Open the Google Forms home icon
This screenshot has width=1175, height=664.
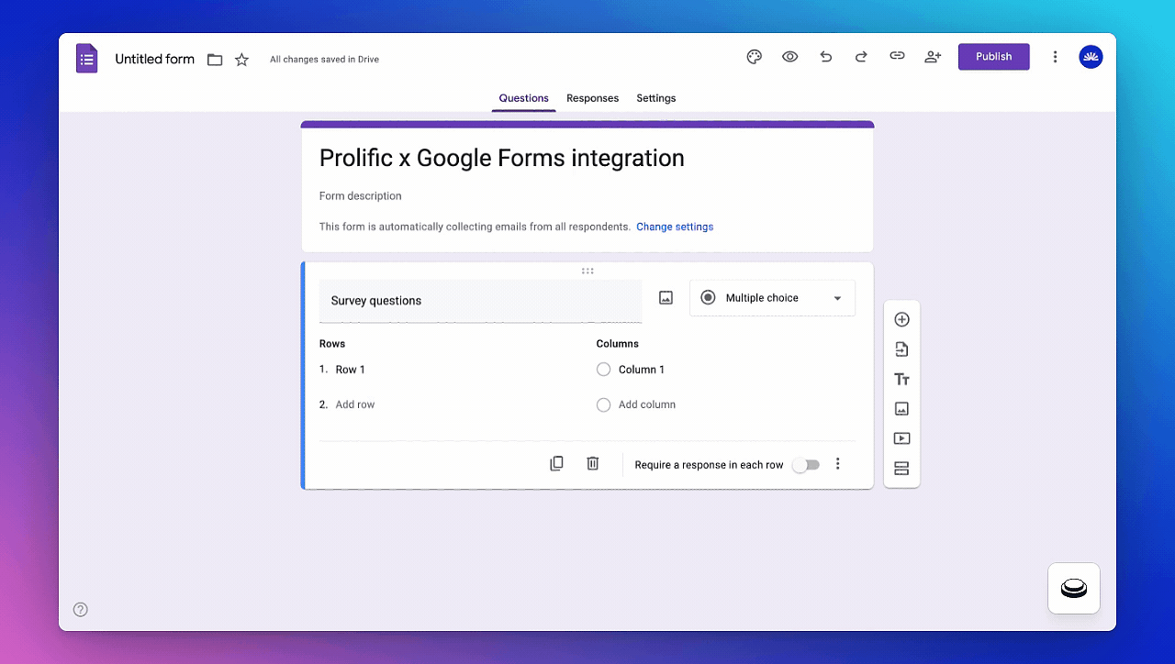click(86, 59)
